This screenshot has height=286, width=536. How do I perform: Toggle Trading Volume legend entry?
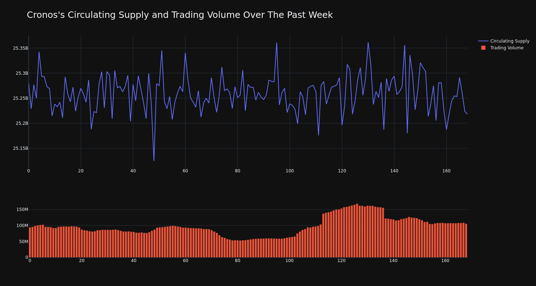coord(503,48)
